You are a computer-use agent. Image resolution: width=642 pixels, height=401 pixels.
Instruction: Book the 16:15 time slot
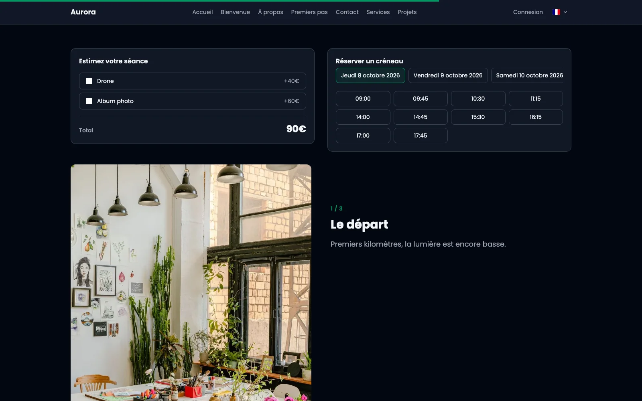pyautogui.click(x=536, y=117)
